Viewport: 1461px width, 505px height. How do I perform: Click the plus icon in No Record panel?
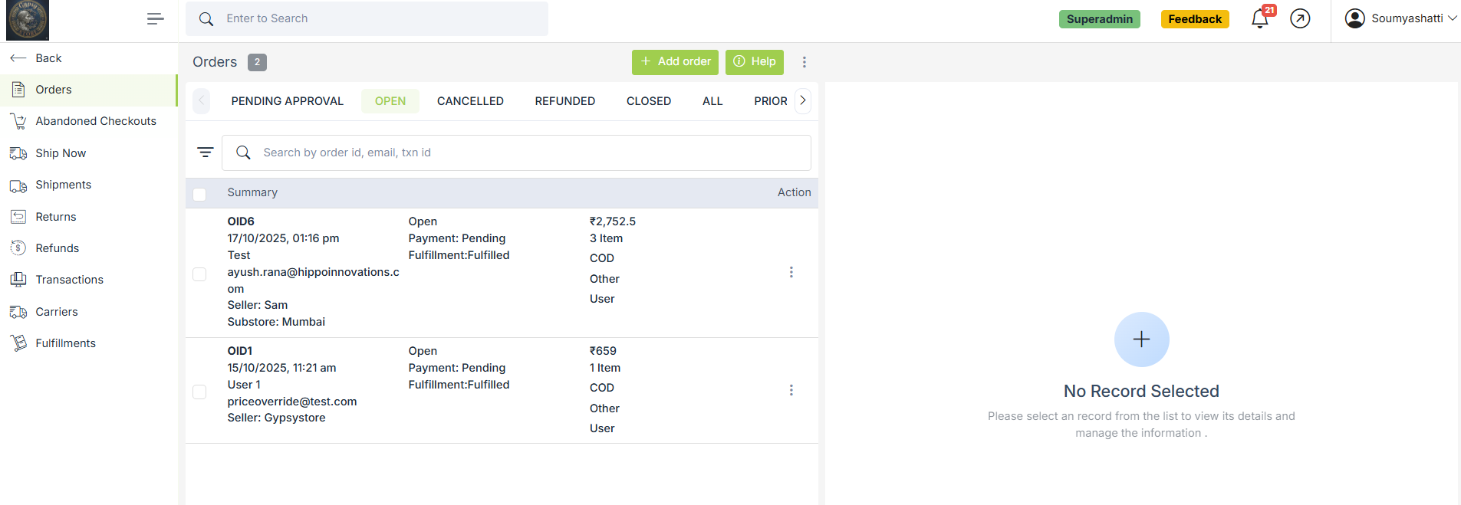pyautogui.click(x=1141, y=339)
